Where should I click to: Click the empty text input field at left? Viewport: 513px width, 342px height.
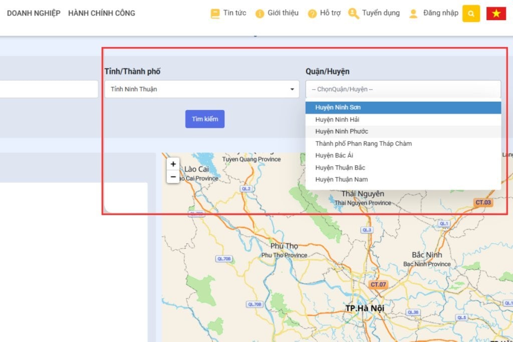pos(49,89)
